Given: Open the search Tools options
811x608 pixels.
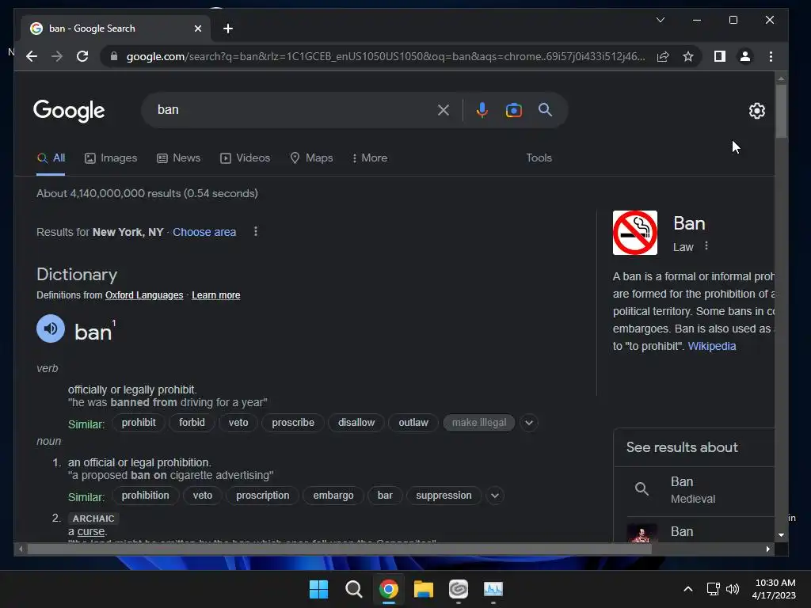Looking at the screenshot, I should pyautogui.click(x=539, y=158).
